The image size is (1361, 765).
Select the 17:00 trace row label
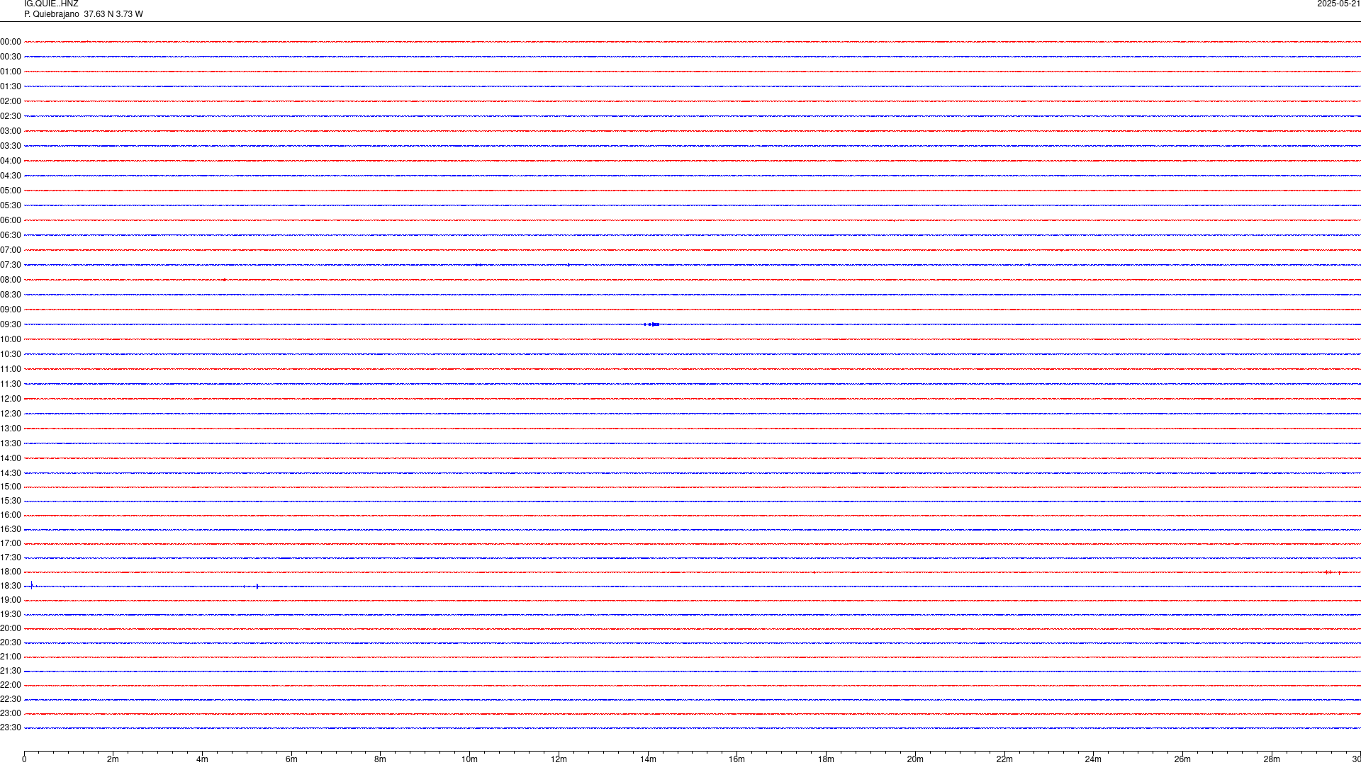[x=11, y=543]
